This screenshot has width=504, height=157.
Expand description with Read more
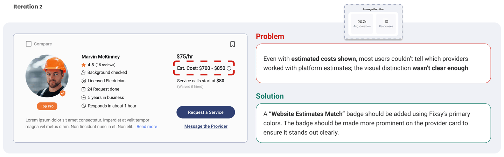click(147, 127)
